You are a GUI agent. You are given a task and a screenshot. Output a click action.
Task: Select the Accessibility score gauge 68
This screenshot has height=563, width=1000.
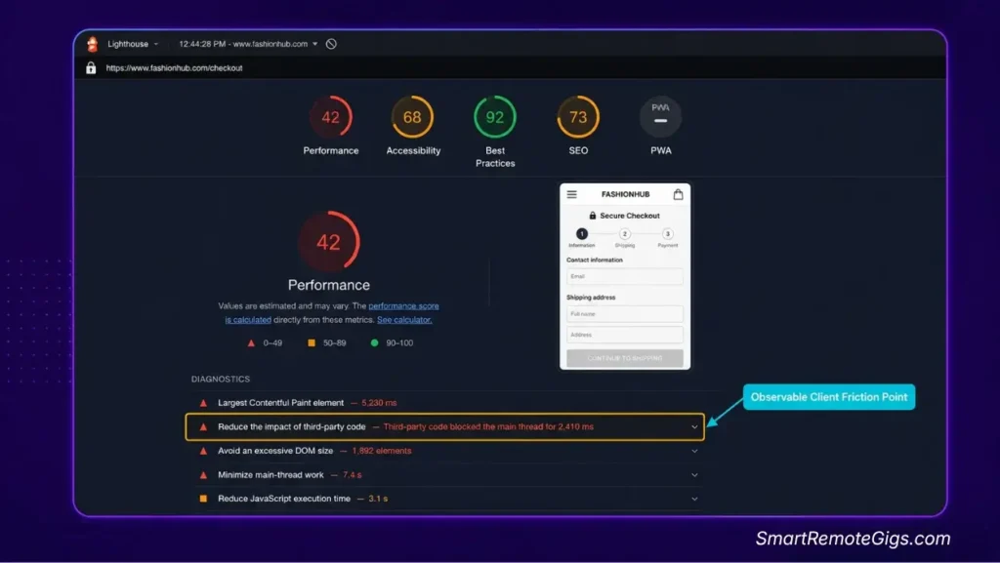click(412, 117)
